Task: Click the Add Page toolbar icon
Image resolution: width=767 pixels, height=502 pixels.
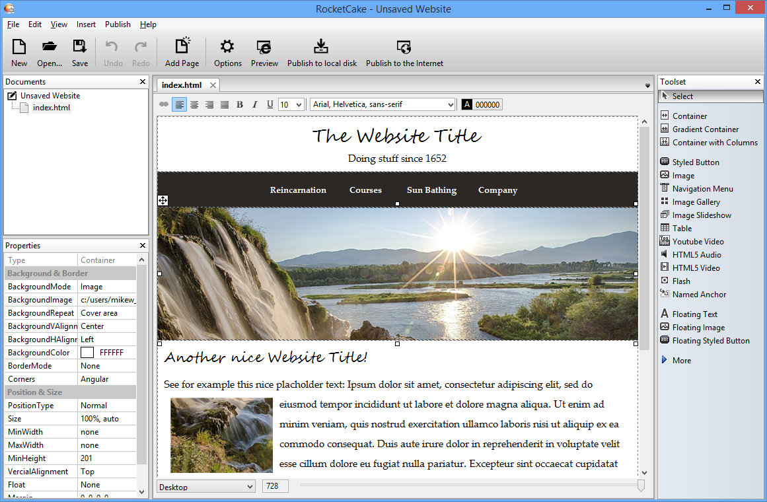Action: click(x=182, y=47)
